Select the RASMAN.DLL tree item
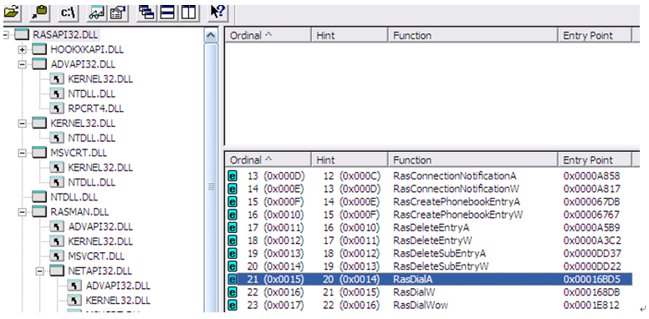The width and height of the screenshot is (649, 319). [79, 212]
